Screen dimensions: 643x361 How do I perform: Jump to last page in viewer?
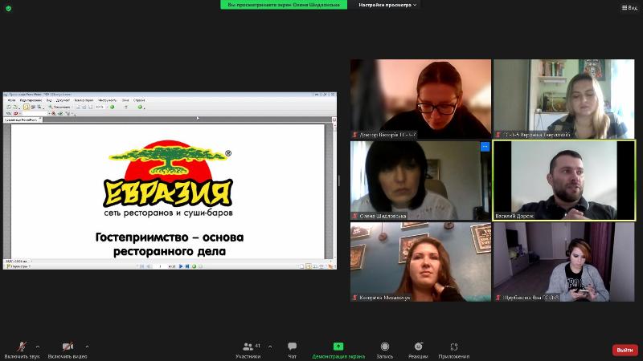[187, 266]
